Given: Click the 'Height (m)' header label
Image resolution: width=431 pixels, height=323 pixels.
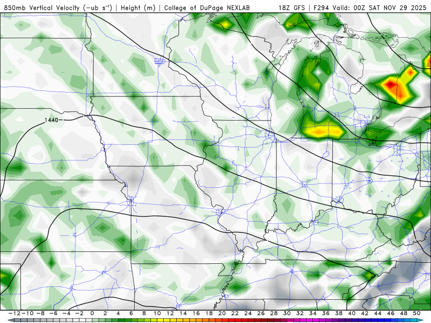Looking at the screenshot, I should (x=138, y=8).
